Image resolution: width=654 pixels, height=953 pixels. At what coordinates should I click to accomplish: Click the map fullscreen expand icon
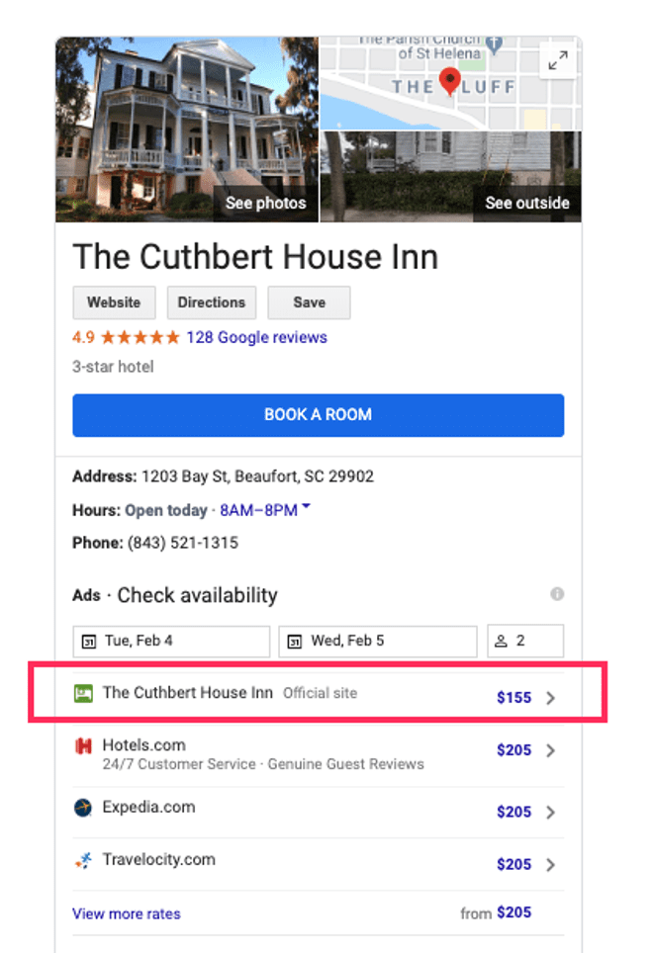[557, 59]
